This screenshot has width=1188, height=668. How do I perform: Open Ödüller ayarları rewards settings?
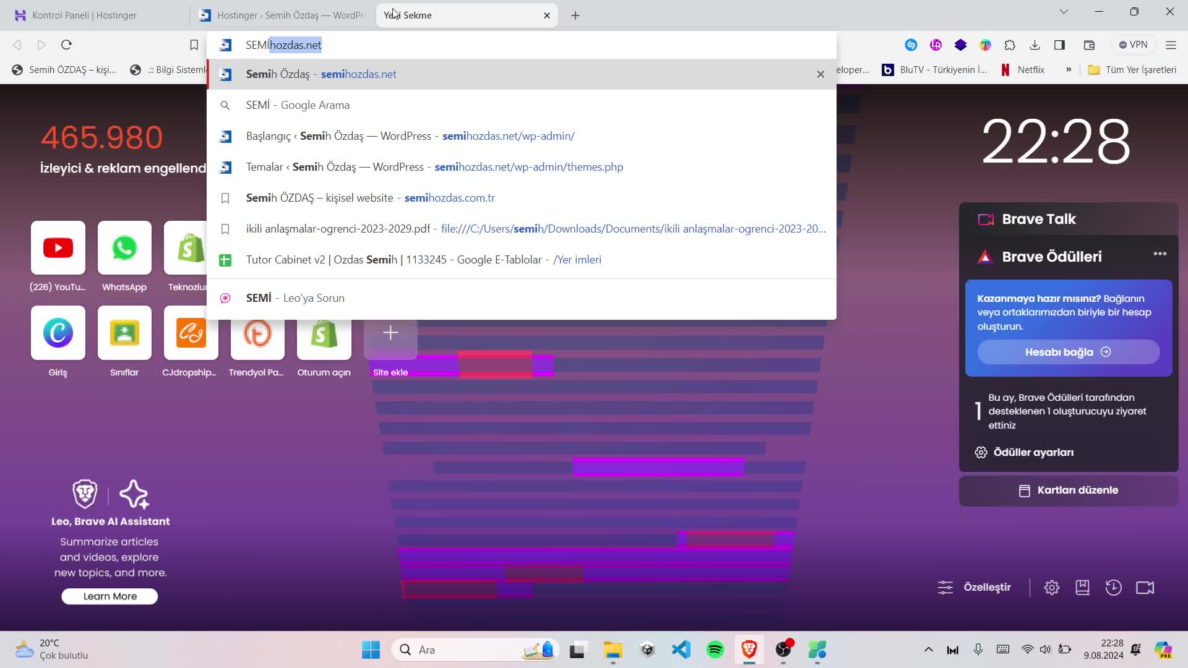click(1024, 452)
